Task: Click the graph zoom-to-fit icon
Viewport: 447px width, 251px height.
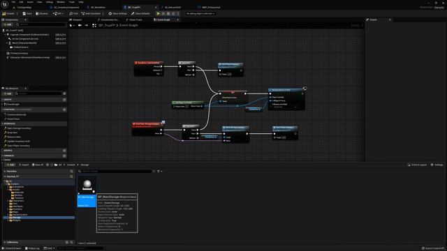Action: 94,25
